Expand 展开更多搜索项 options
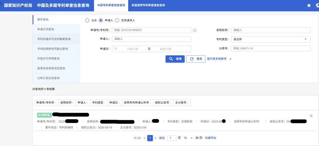The image size is (319, 146). point(219,59)
